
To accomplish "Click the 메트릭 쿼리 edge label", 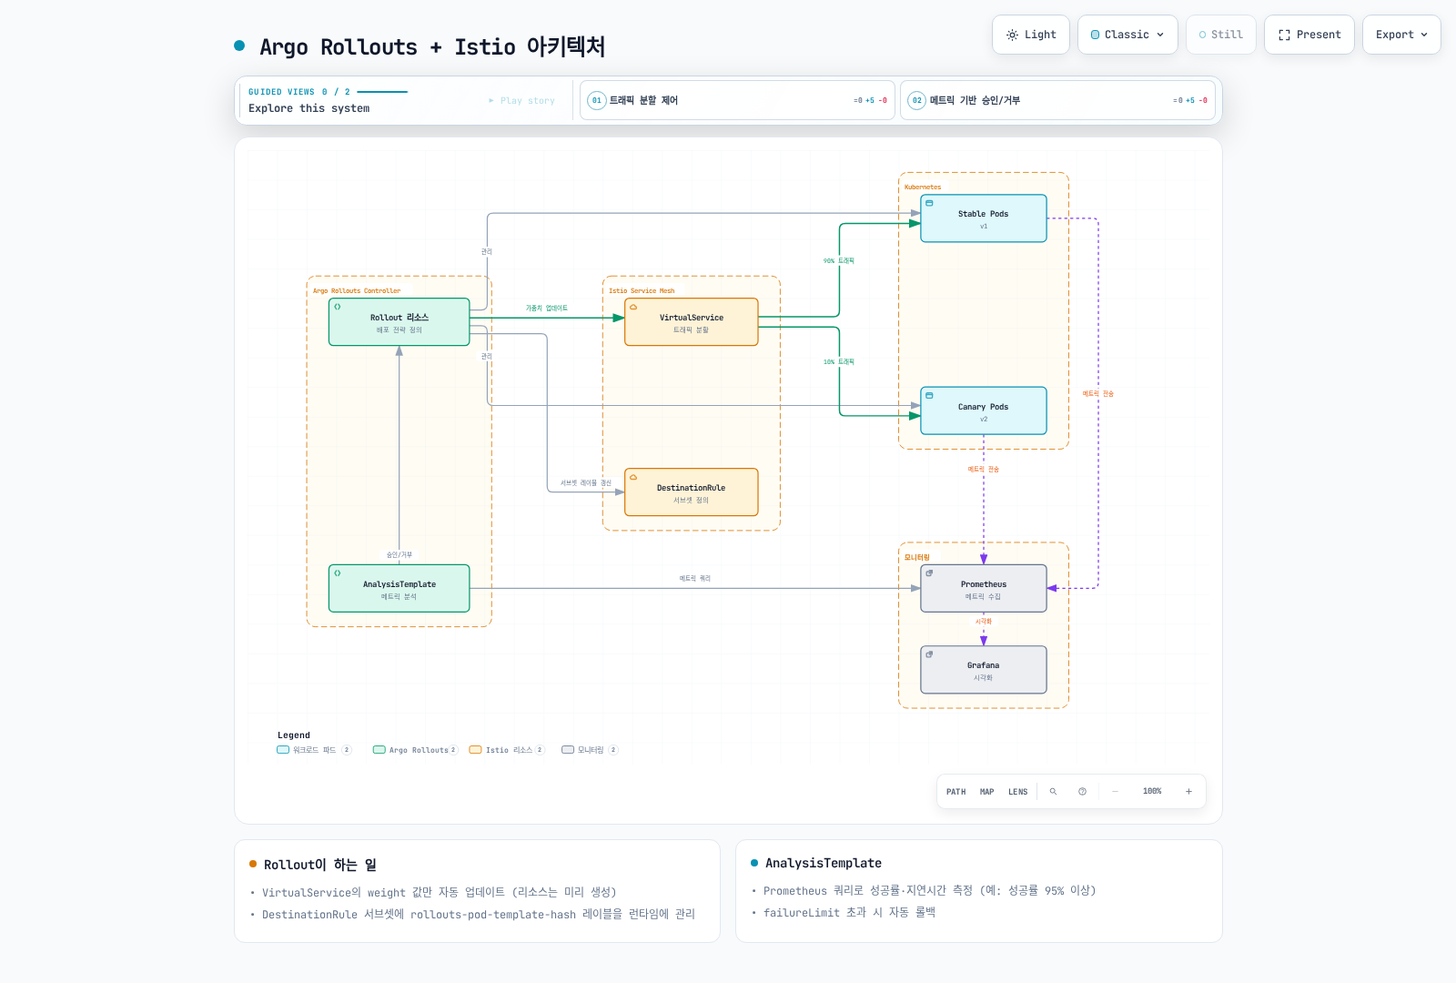I will click(695, 579).
